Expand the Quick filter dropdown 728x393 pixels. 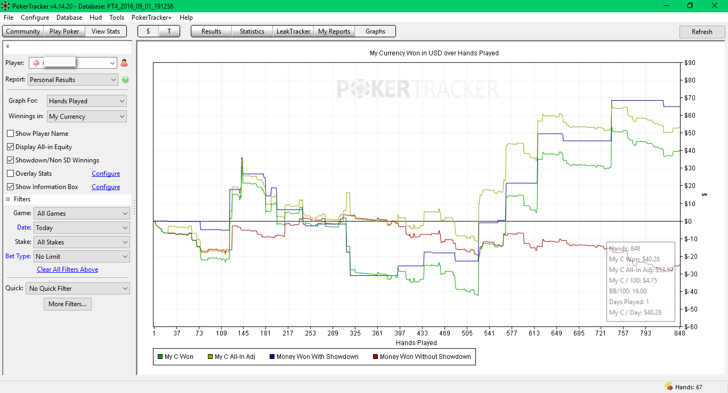pos(78,289)
